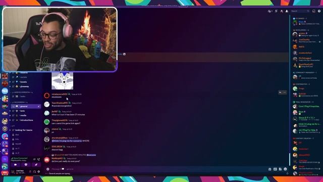Click the CONTENT CREATOR role header

click(x=303, y=138)
